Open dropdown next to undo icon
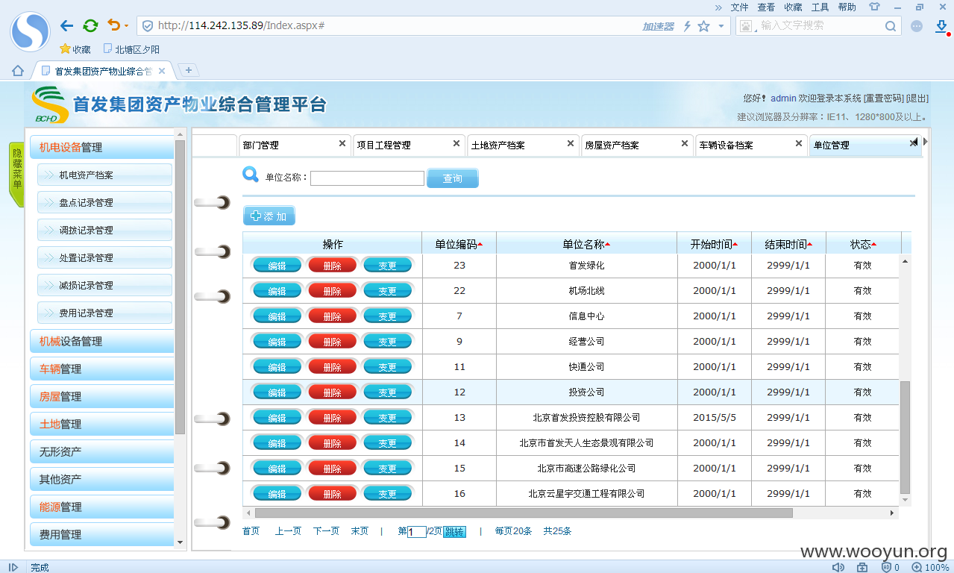This screenshot has width=954, height=573. pyautogui.click(x=126, y=26)
